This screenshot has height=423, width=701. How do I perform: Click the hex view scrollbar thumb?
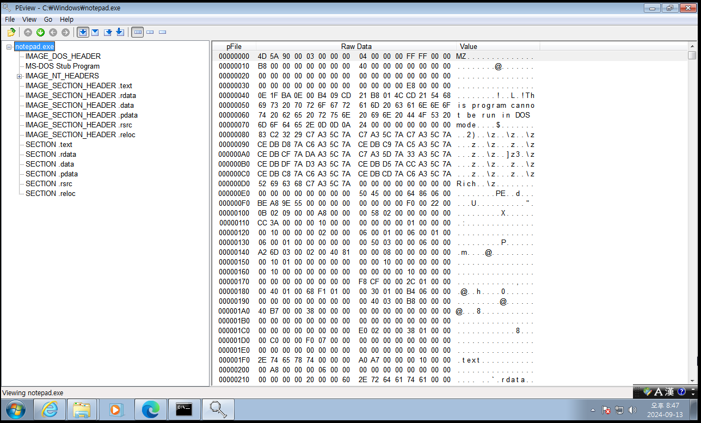tap(692, 55)
